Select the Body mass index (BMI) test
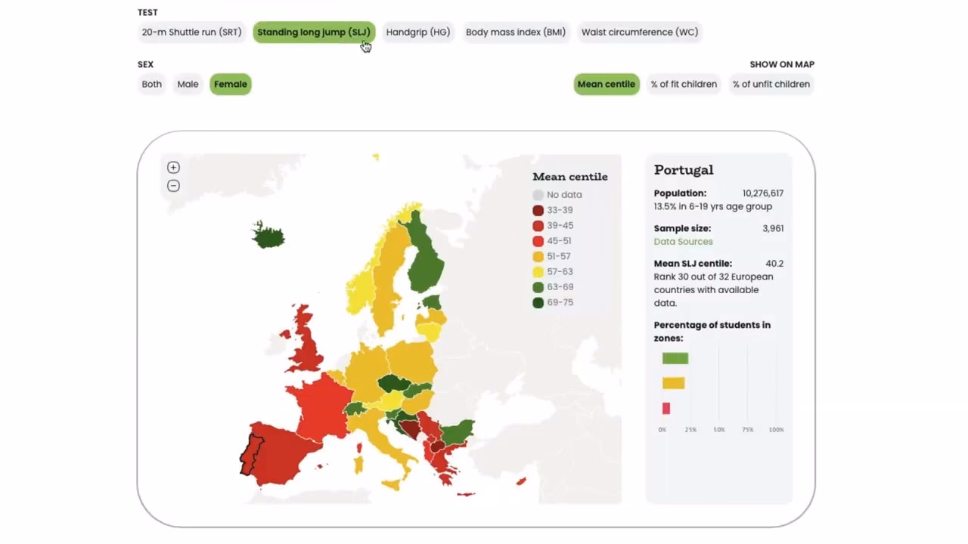The height and width of the screenshot is (544, 968). (515, 32)
